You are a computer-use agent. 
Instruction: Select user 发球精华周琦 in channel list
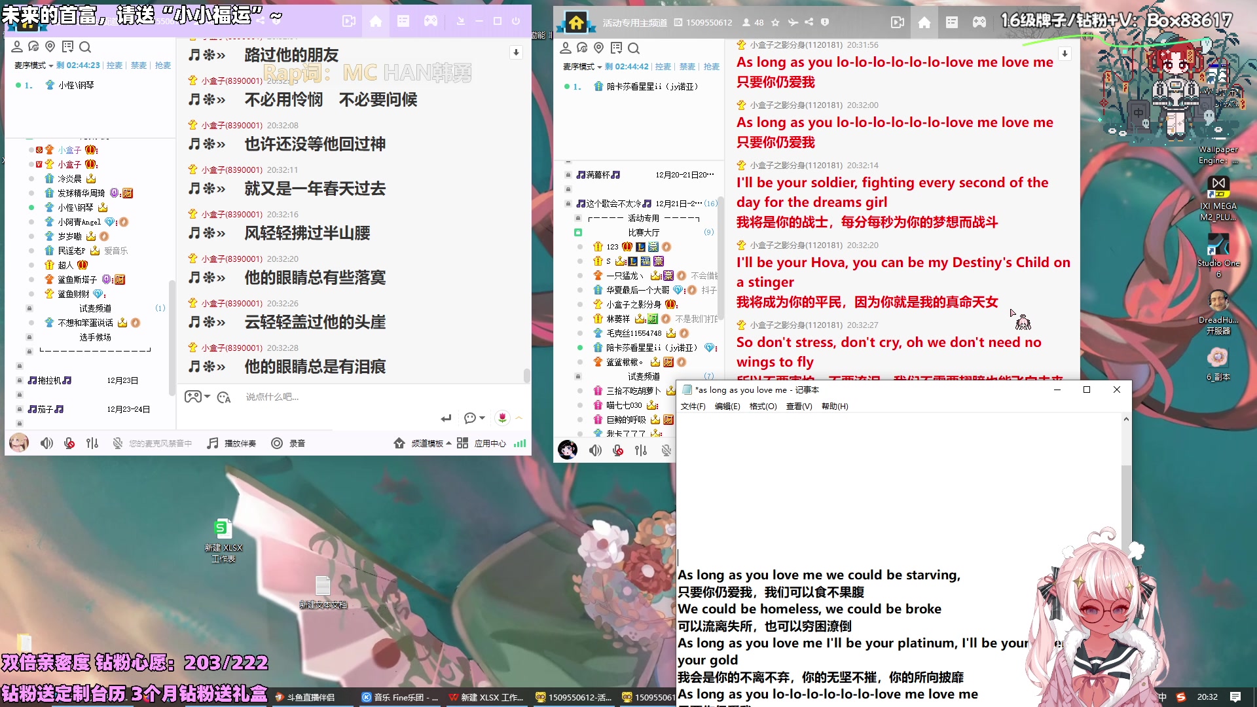[x=81, y=193]
